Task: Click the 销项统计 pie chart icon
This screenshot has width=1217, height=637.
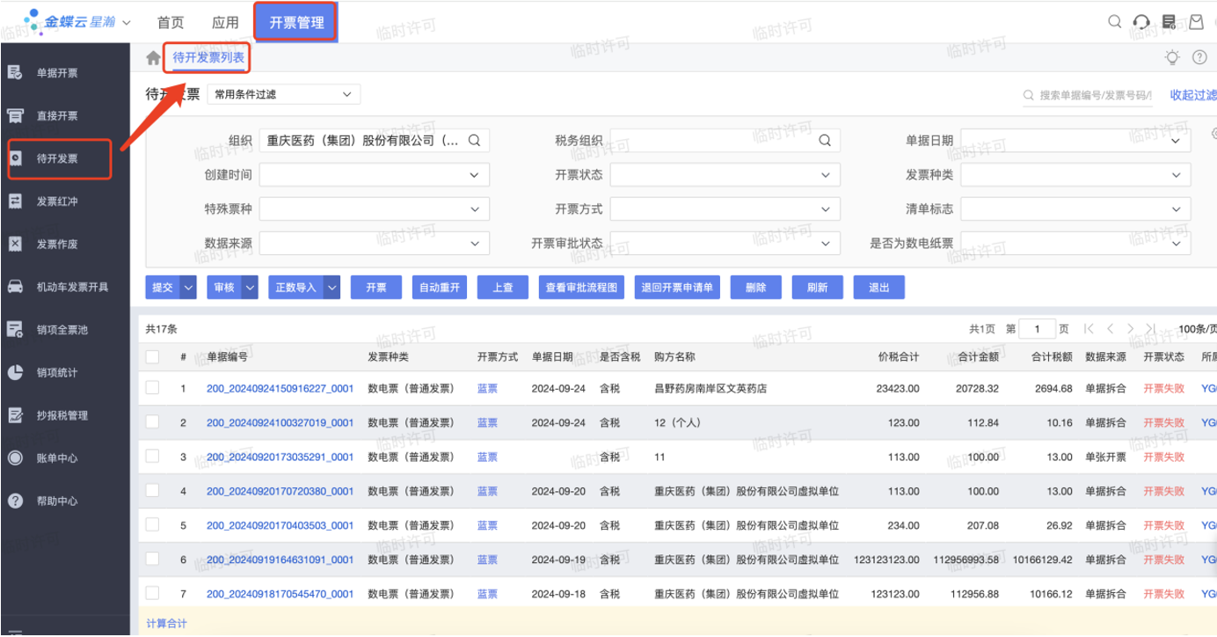Action: [x=15, y=372]
